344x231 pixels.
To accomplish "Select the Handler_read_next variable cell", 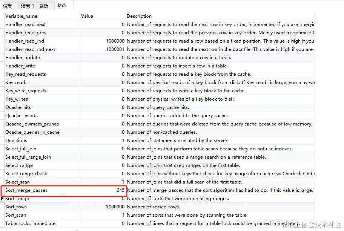I will coord(26,24).
